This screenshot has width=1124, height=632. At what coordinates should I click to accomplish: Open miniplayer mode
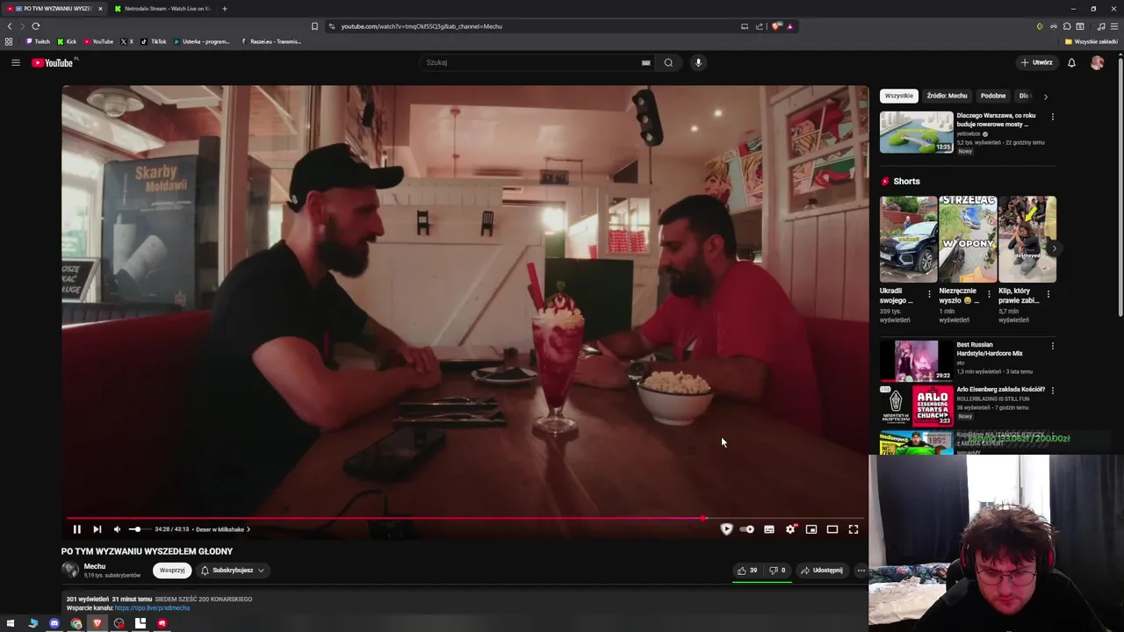pos(811,529)
